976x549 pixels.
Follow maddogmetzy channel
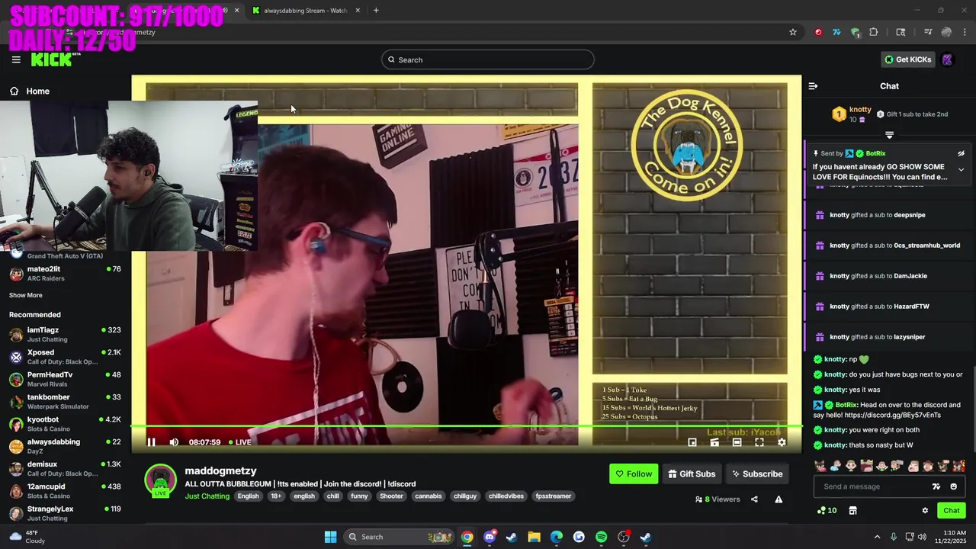634,474
